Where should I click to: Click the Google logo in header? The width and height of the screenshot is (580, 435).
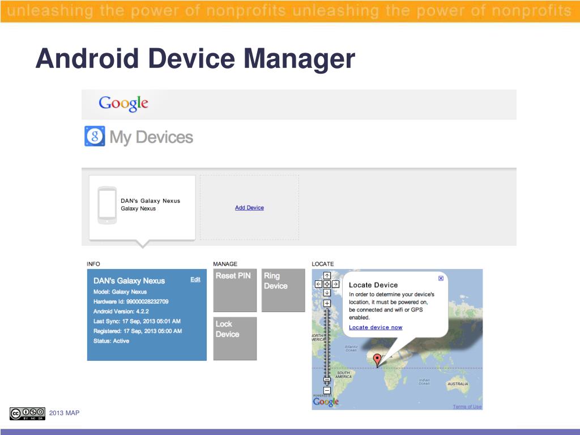(123, 104)
